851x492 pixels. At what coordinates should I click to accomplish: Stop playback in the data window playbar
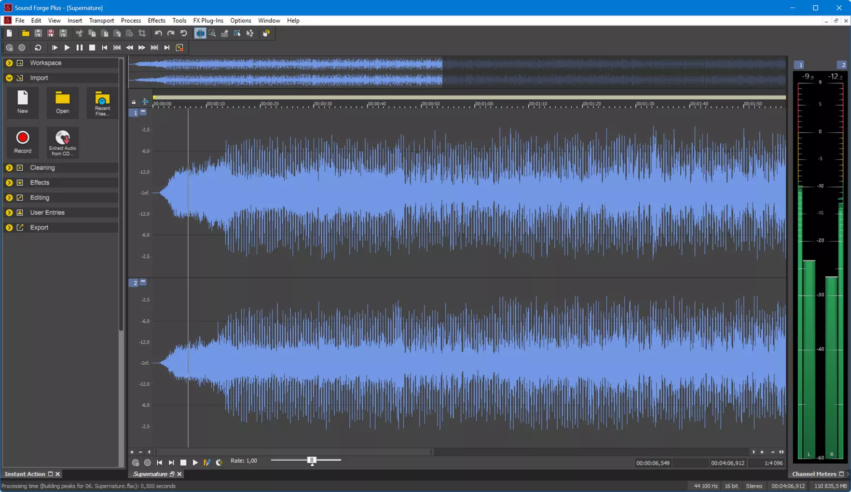coord(183,463)
